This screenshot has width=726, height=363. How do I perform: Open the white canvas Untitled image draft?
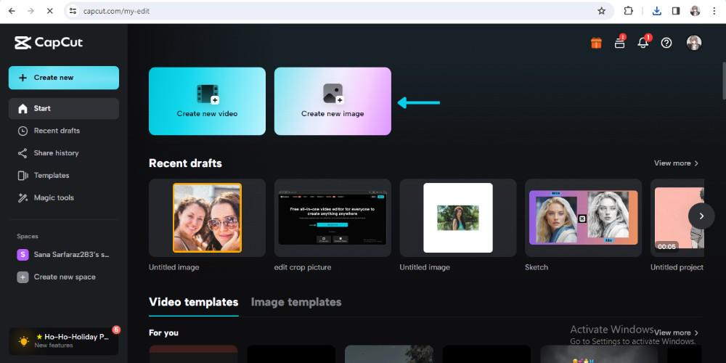(458, 218)
